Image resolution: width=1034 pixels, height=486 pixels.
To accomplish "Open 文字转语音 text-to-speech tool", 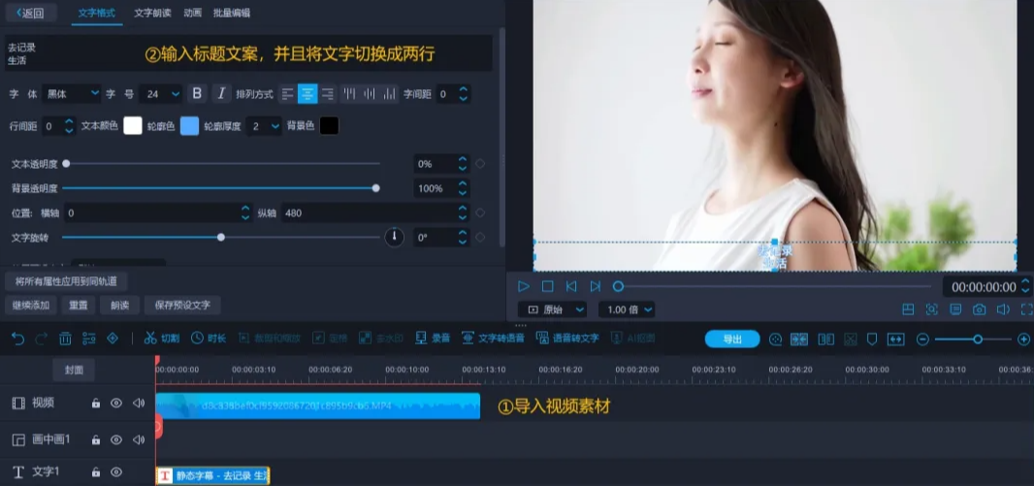I will tap(494, 339).
